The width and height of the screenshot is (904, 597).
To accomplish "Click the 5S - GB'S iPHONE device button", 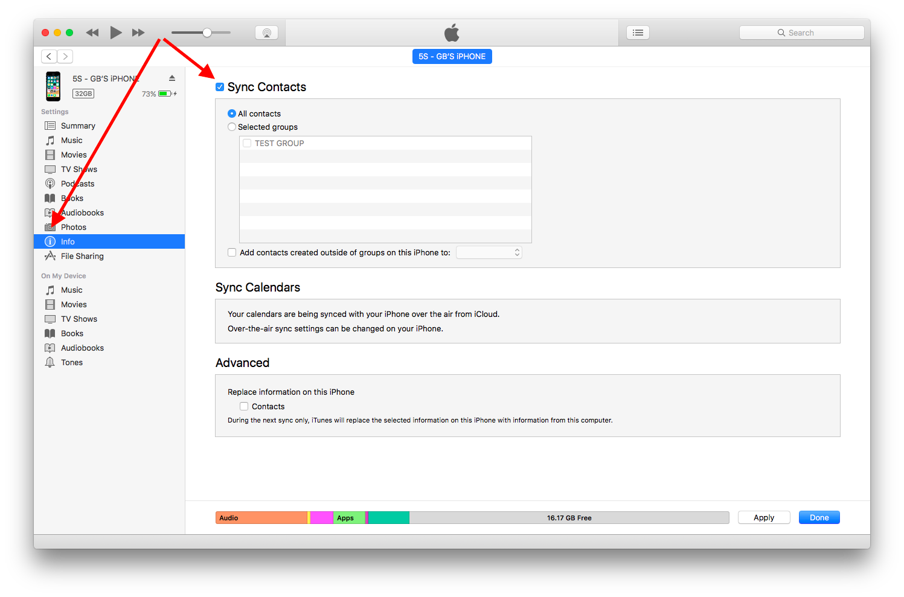I will click(452, 56).
